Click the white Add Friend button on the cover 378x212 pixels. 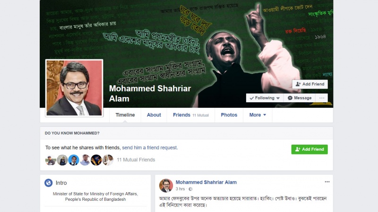tap(310, 84)
